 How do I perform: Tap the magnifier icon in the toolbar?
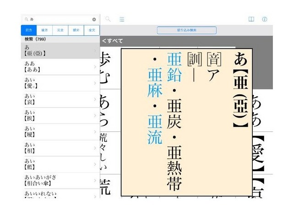tap(108, 19)
